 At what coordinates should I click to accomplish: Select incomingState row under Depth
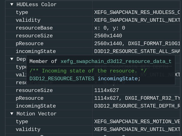point(36,106)
